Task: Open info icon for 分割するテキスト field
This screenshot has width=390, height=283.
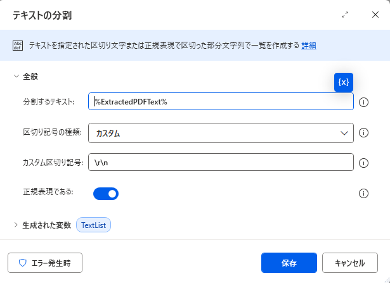Action: [x=363, y=103]
